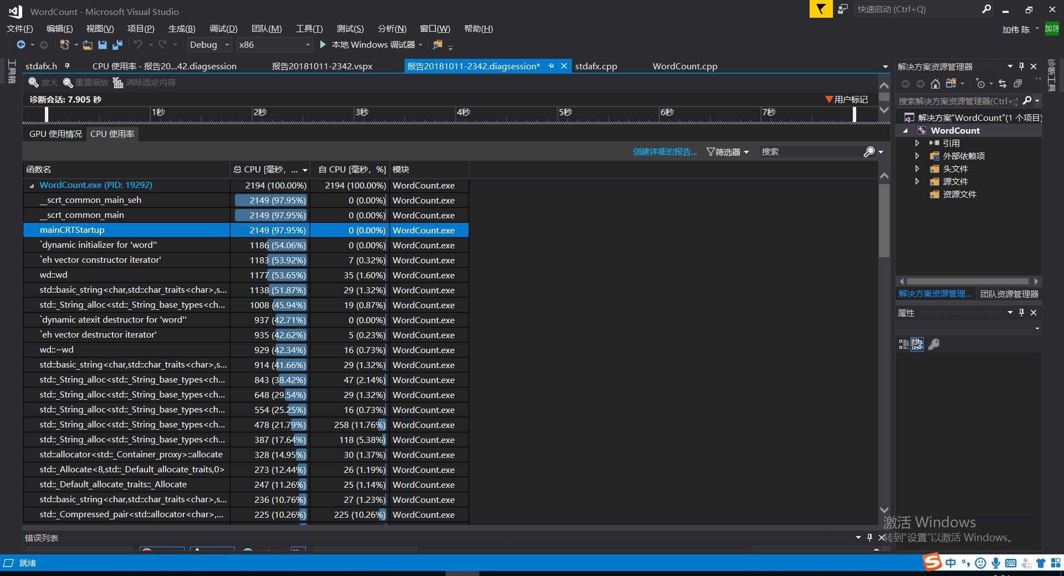Click the Solution Explorer view switch icon
Screen dimensions: 1064x576
coord(952,84)
